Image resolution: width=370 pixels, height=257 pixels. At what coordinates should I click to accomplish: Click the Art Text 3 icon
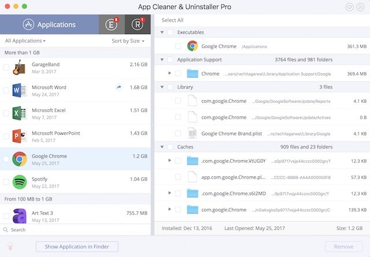coord(20,215)
